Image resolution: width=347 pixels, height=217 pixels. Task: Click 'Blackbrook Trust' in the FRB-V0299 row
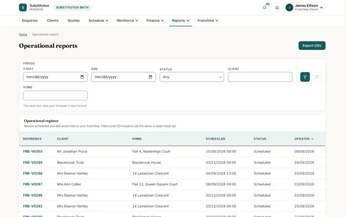point(70,163)
